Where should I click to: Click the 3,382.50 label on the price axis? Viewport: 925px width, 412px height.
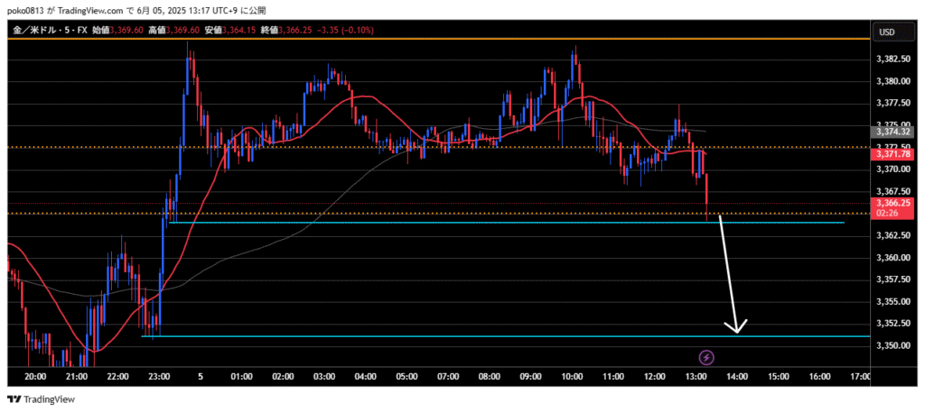point(891,60)
